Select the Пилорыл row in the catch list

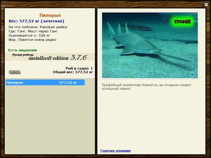[45, 82]
